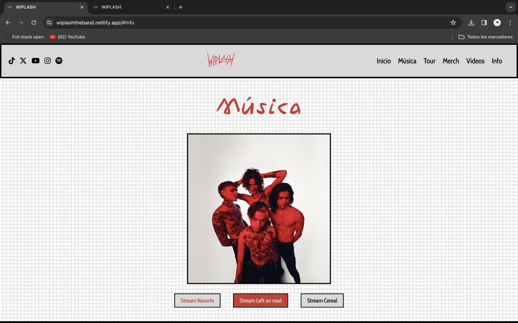
Task: Bookmark this page with the star icon
Action: pos(453,22)
